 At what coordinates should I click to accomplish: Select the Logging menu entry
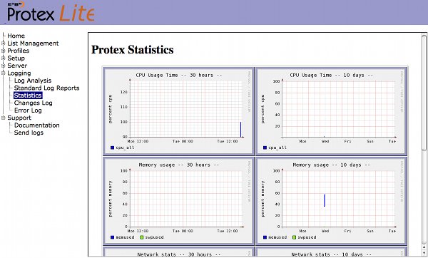click(19, 73)
